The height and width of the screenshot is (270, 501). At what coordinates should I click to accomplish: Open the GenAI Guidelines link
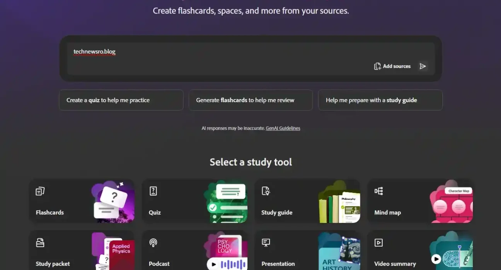(283, 128)
